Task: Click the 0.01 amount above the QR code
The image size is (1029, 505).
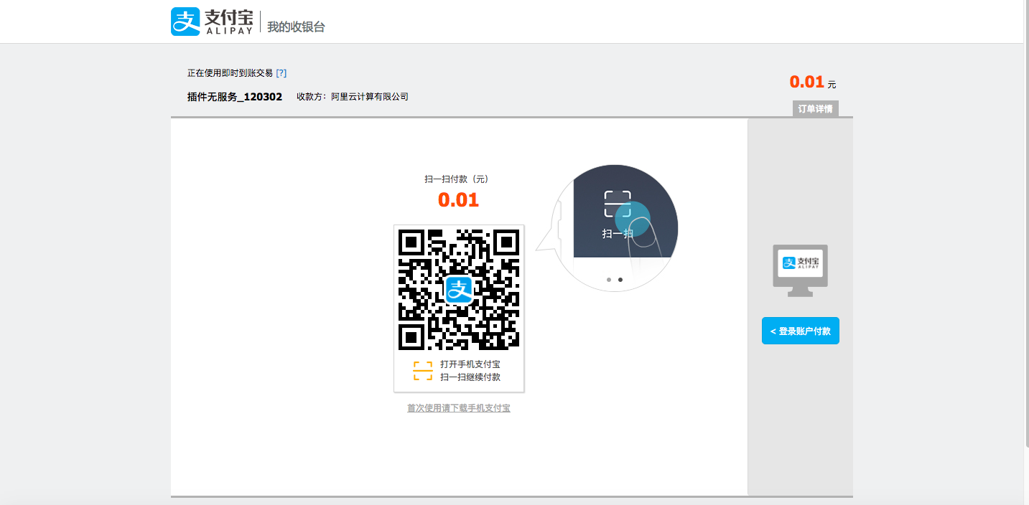Action: (x=459, y=200)
